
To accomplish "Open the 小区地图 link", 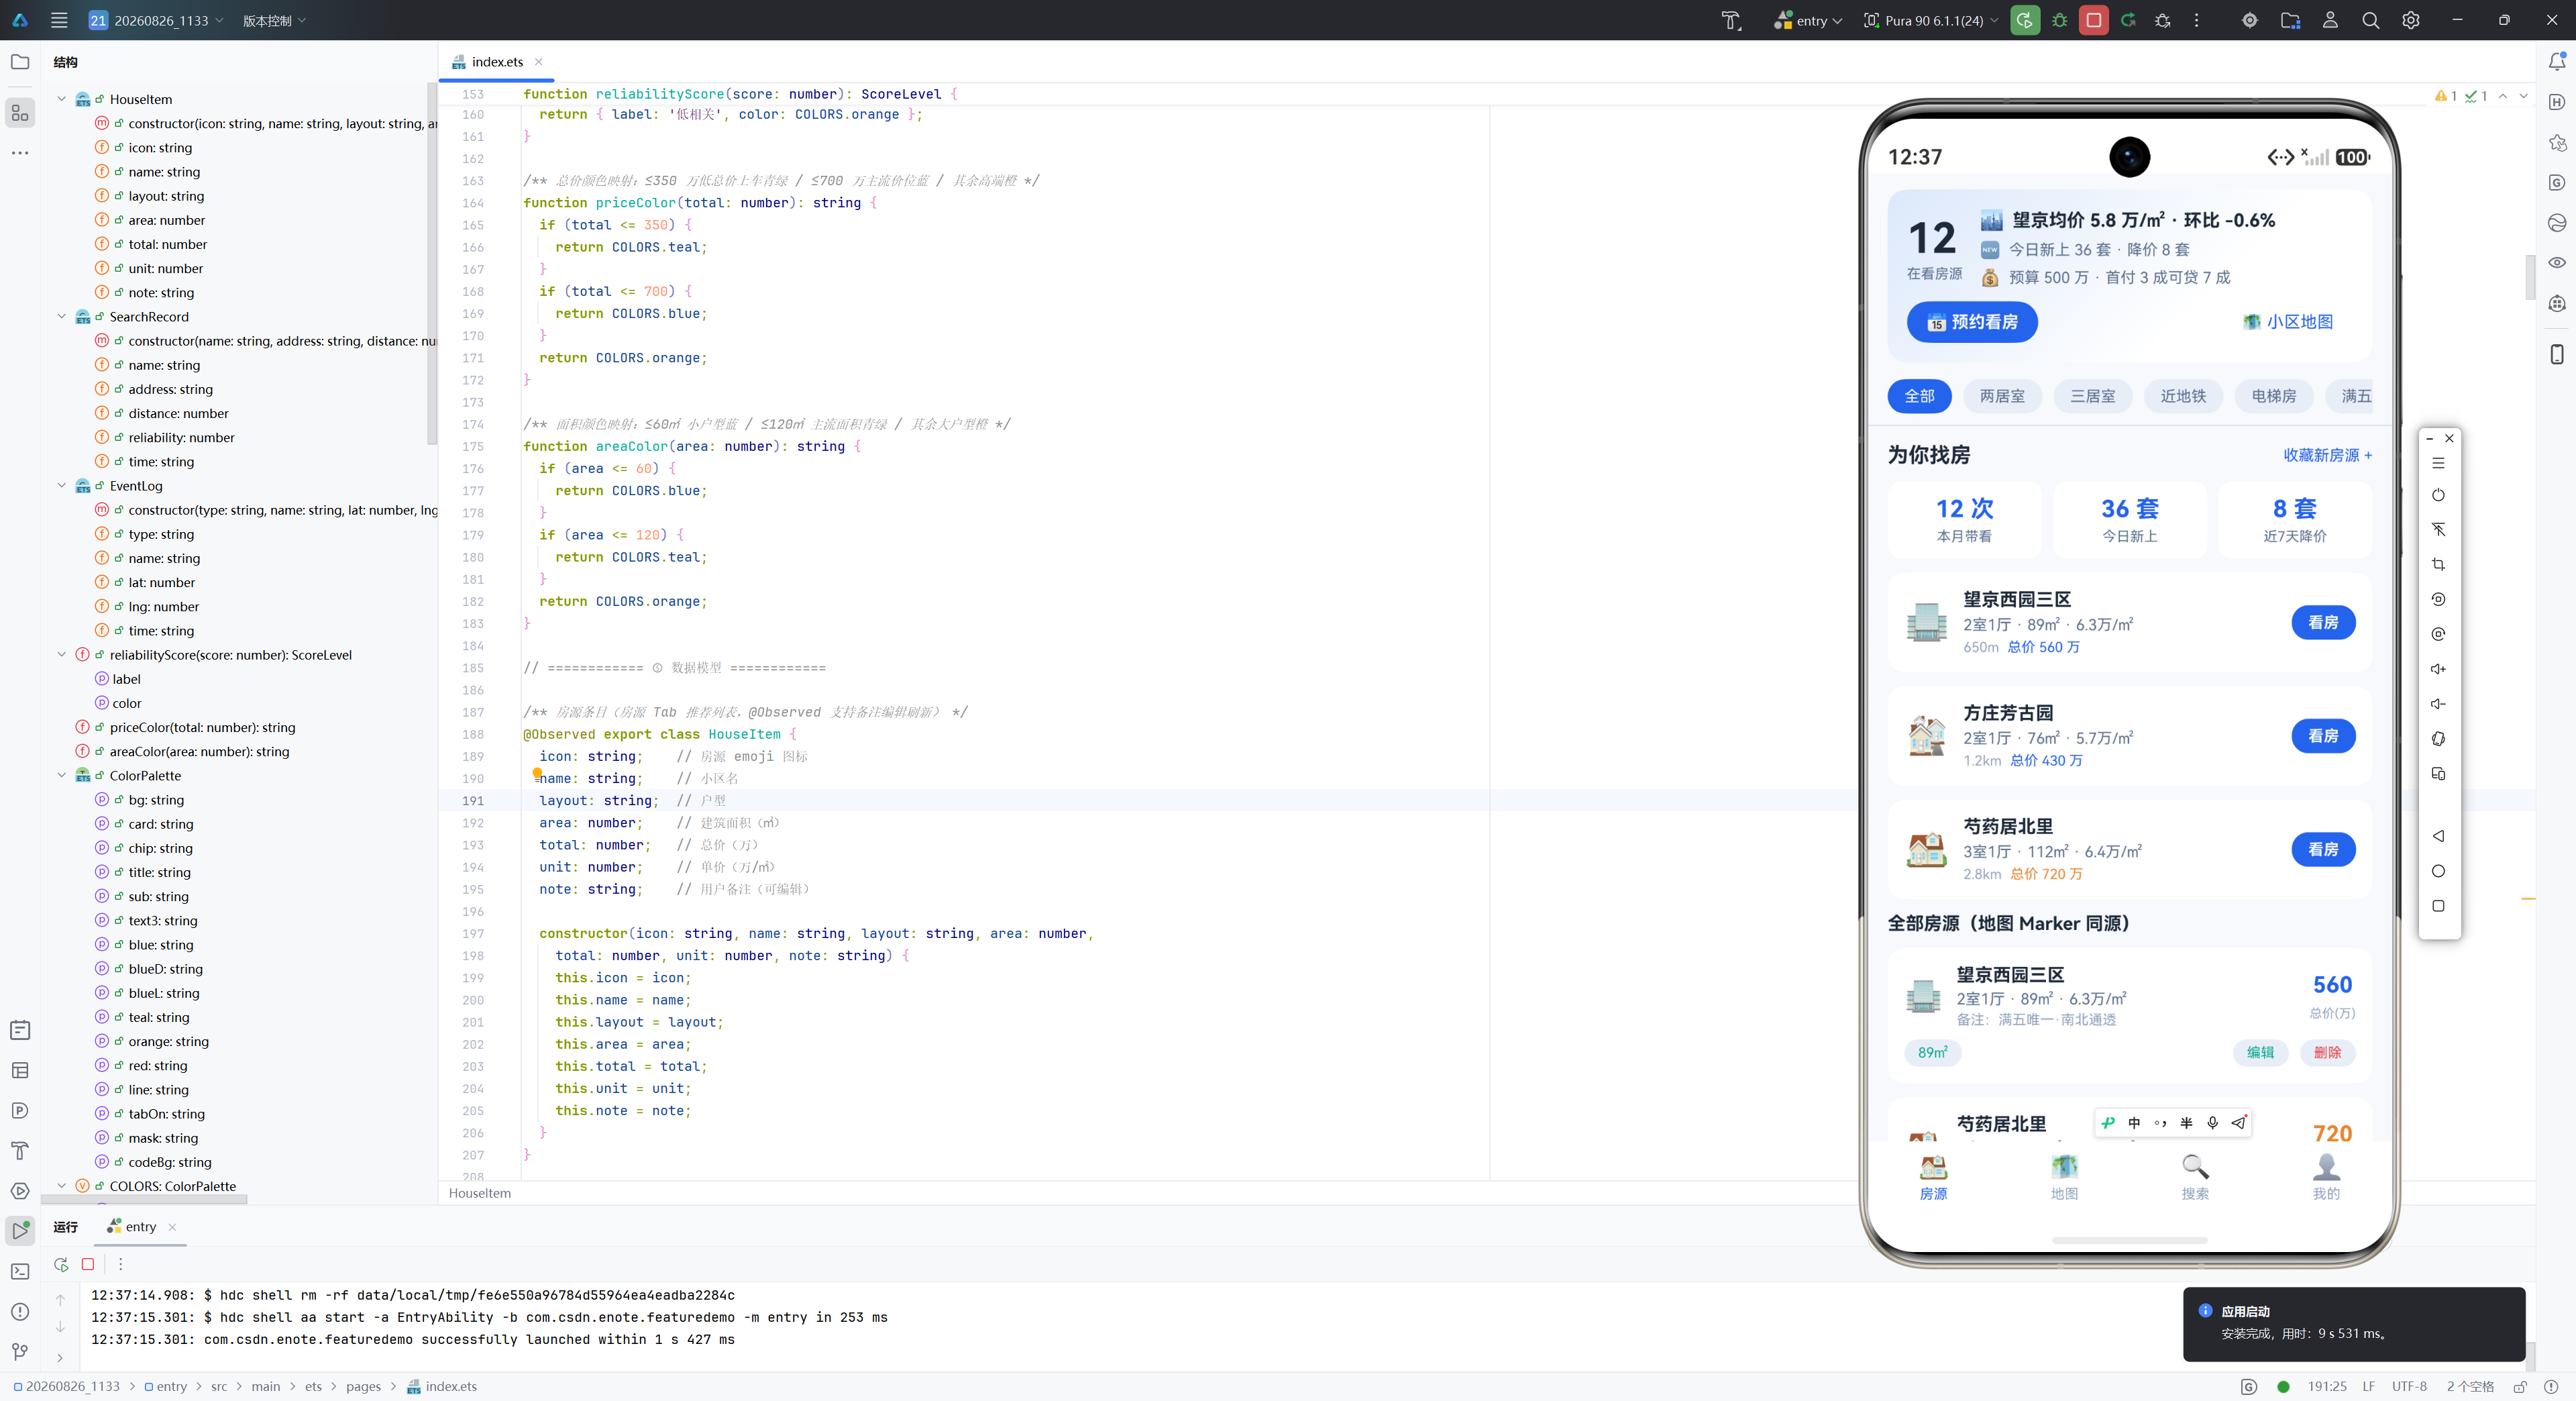I will pos(2288,322).
